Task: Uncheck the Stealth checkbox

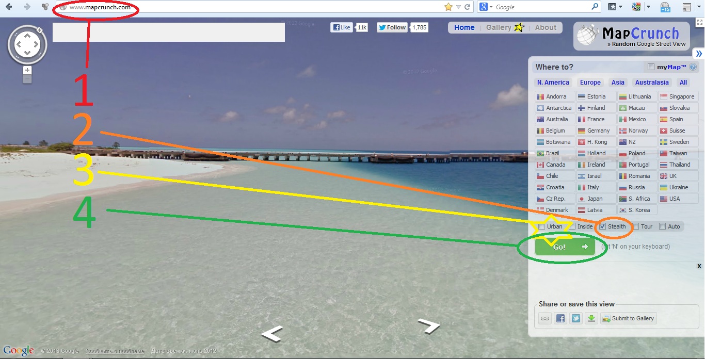Action: [x=602, y=226]
